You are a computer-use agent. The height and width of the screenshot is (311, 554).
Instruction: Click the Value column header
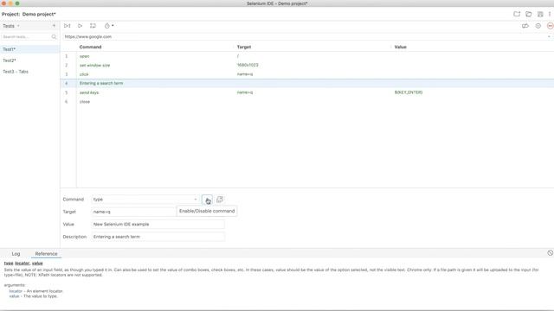pyautogui.click(x=400, y=47)
